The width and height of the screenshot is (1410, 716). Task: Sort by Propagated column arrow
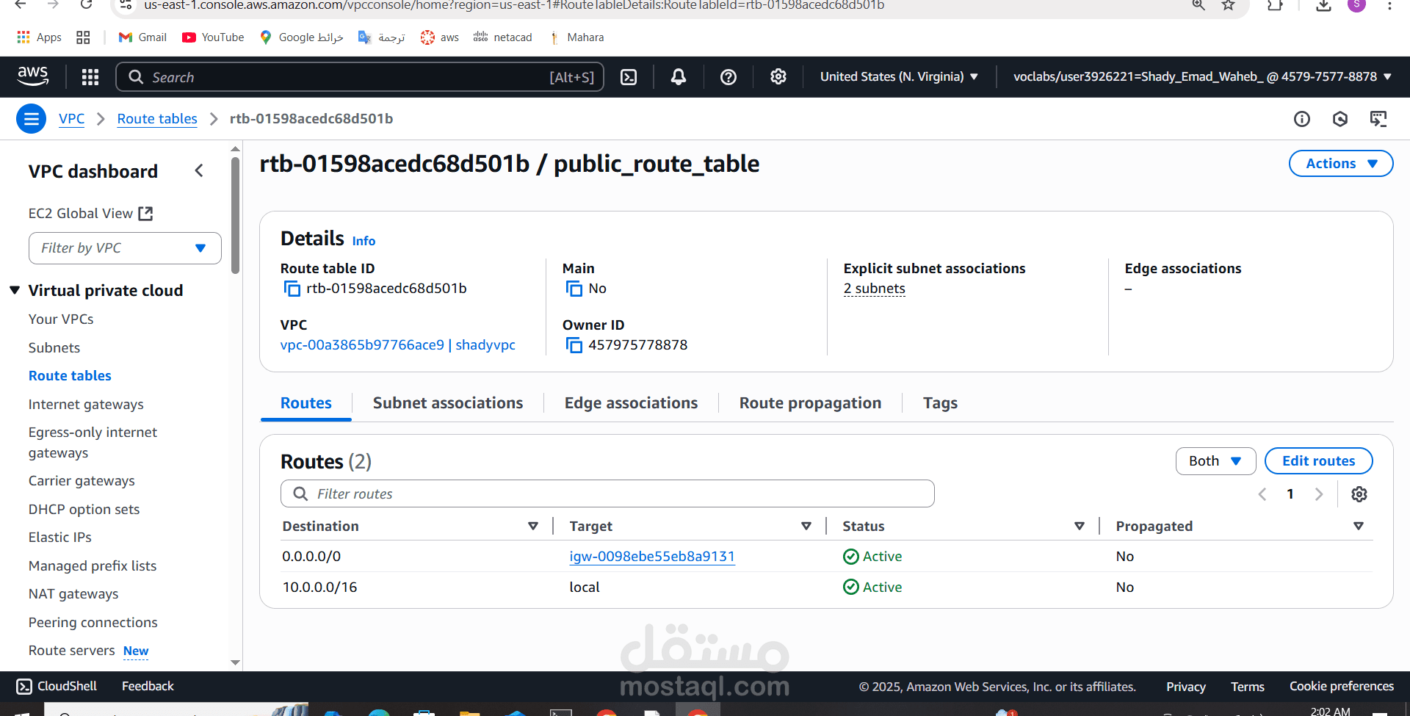coord(1359,527)
